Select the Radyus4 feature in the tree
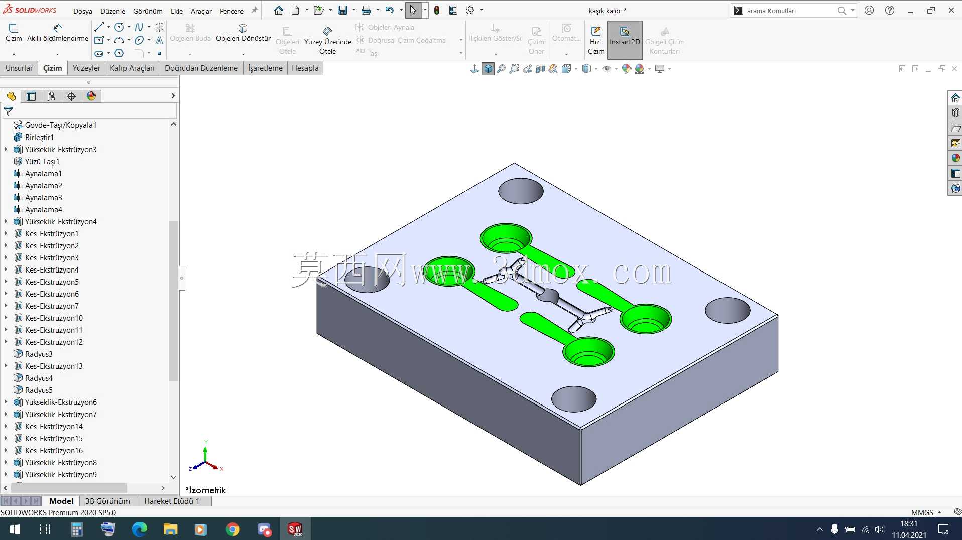 (x=39, y=378)
